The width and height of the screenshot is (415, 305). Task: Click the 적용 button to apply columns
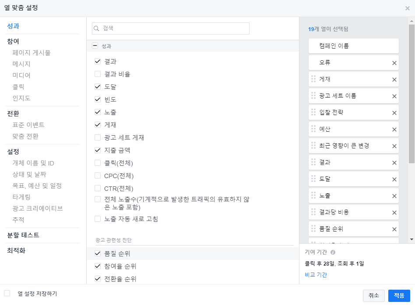pos(399,295)
